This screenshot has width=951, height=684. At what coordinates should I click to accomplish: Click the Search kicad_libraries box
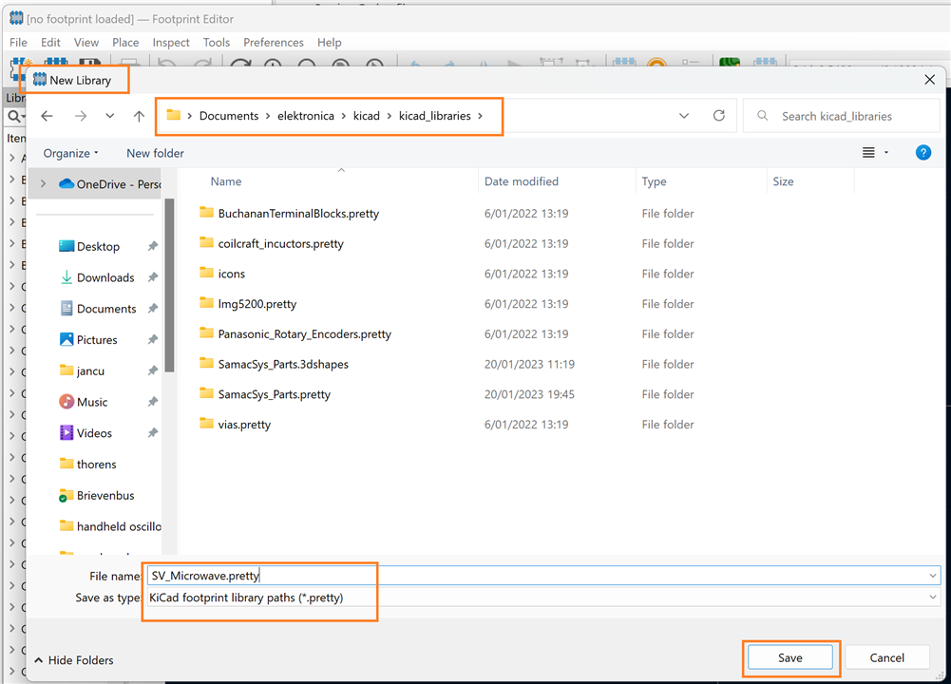(x=842, y=116)
